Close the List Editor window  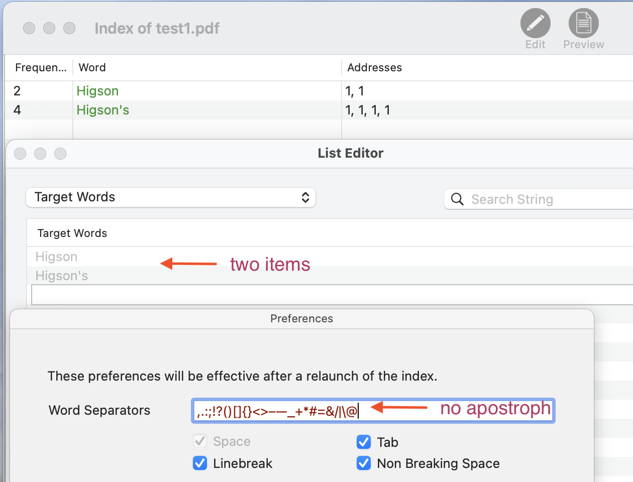click(20, 154)
